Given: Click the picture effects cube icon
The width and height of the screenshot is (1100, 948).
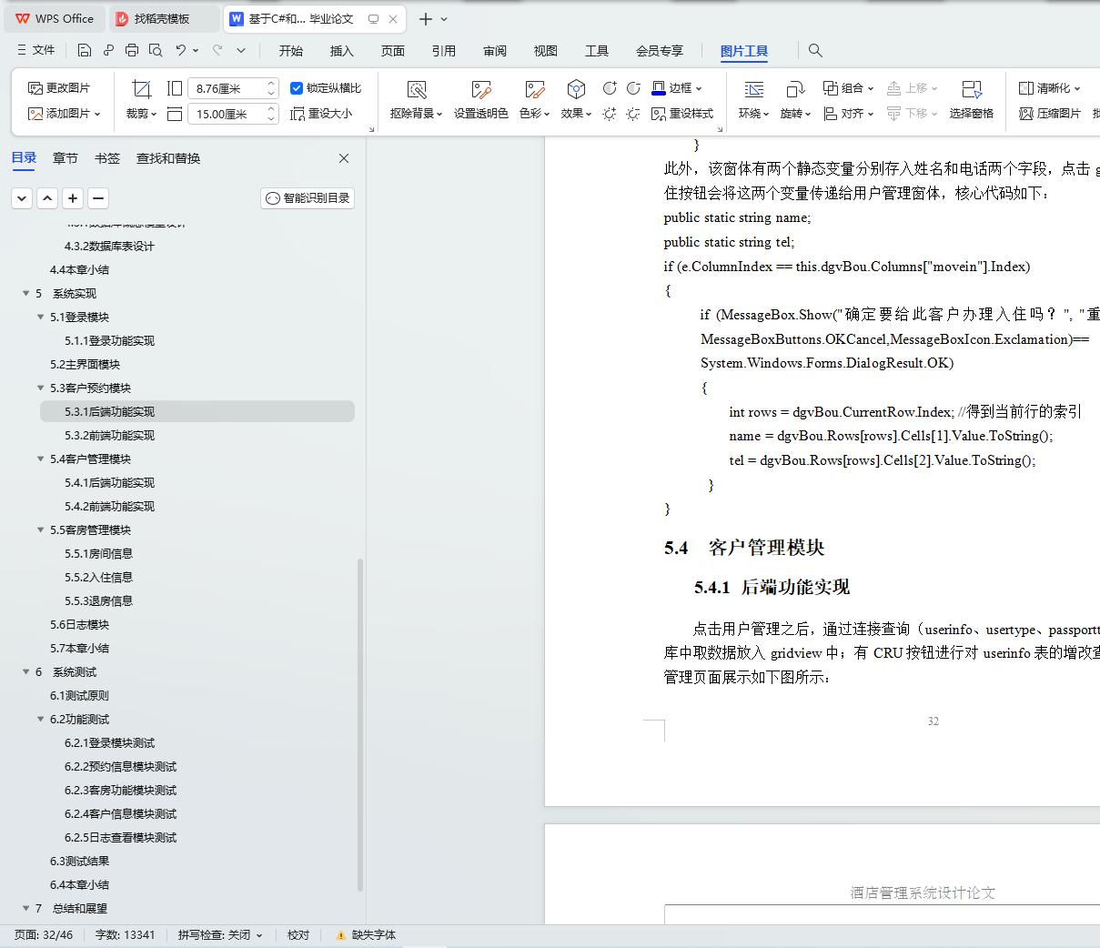Looking at the screenshot, I should (x=576, y=89).
